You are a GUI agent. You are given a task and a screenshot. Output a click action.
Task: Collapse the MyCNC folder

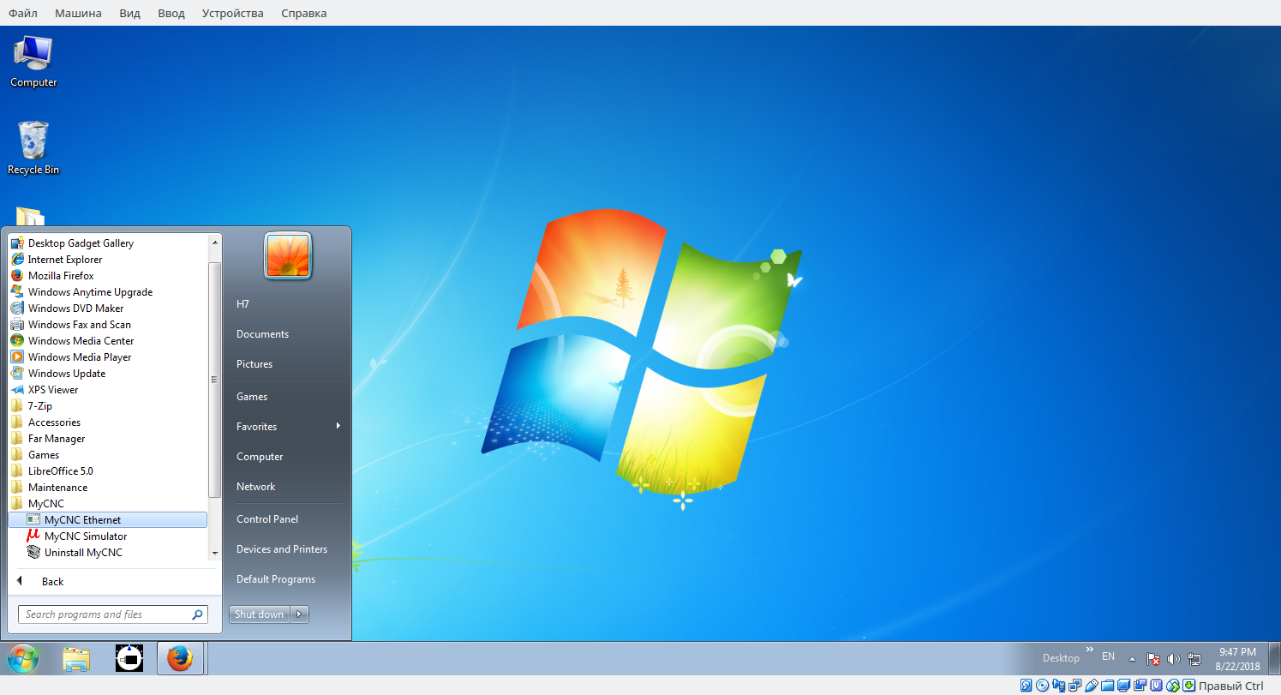pyautogui.click(x=45, y=504)
